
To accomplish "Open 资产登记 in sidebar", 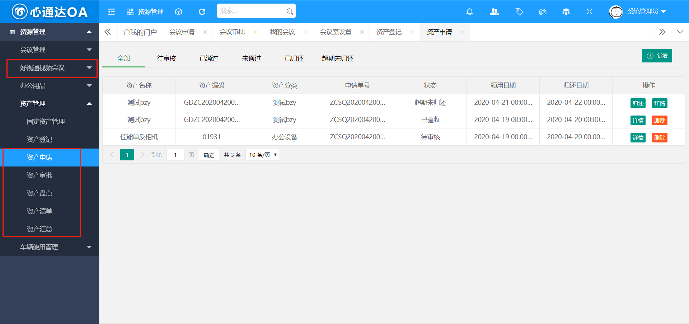I will [x=50, y=140].
